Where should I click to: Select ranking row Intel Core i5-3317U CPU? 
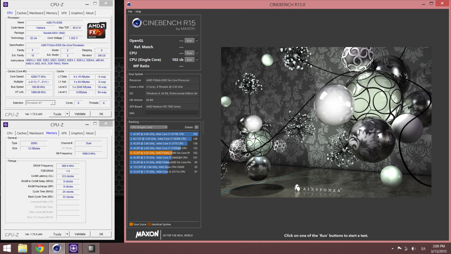(x=164, y=172)
